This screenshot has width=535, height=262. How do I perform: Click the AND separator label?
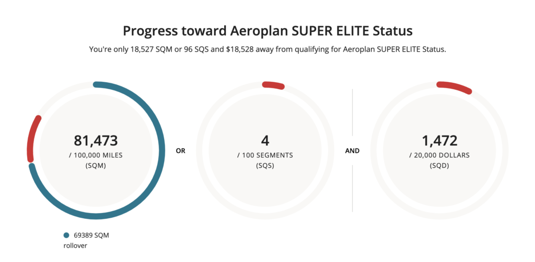(353, 151)
